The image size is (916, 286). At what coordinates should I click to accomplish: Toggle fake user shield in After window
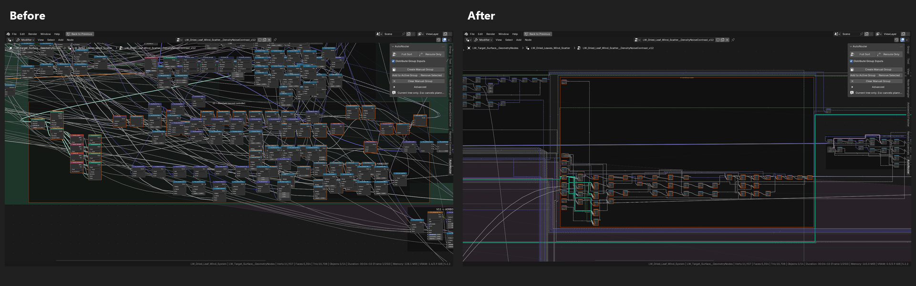coord(718,40)
